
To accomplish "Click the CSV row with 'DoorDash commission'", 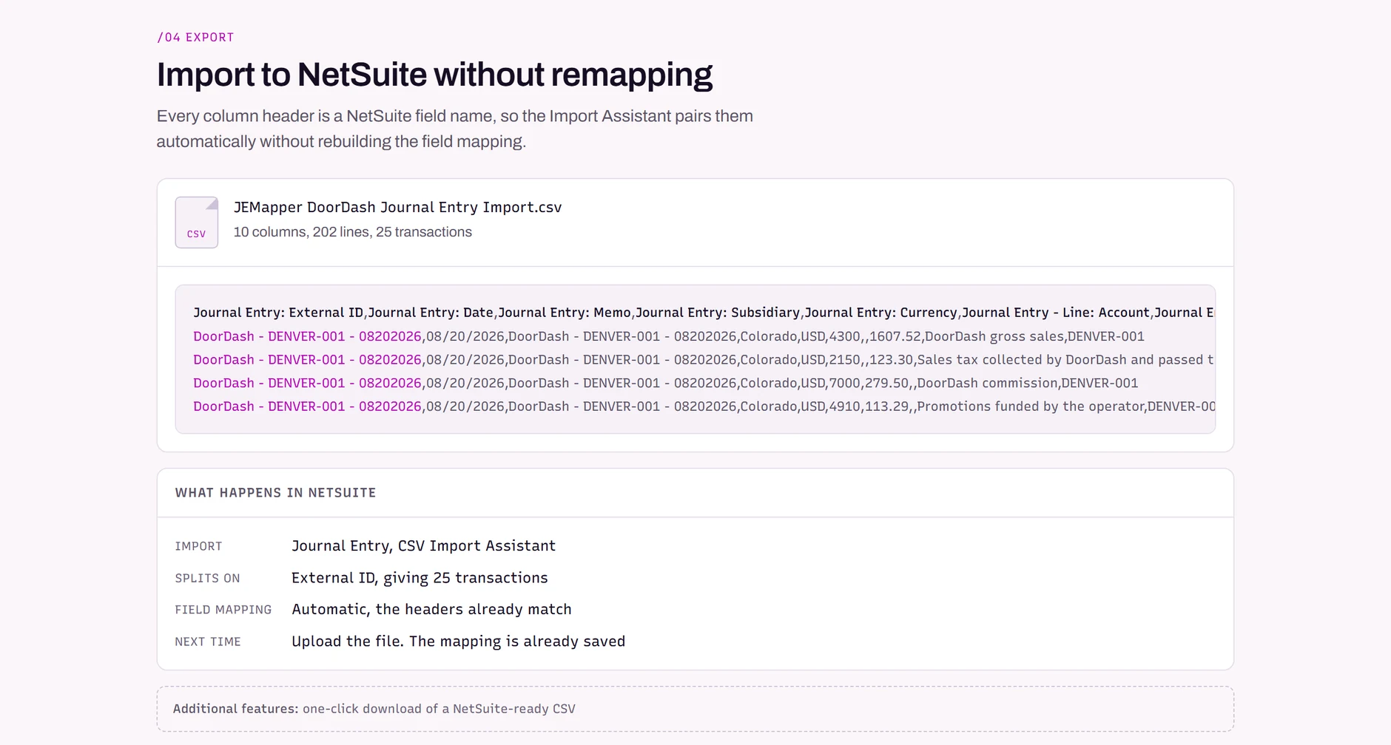I will (666, 383).
